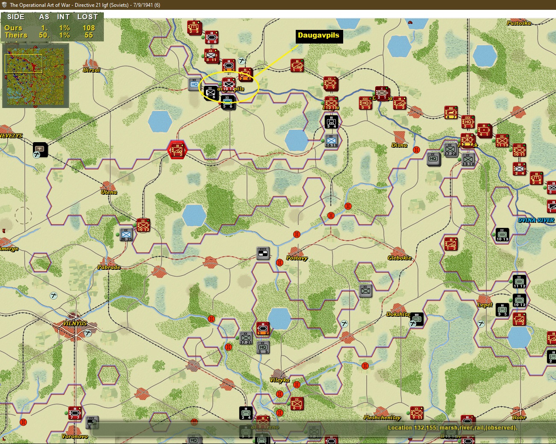The width and height of the screenshot is (556, 444).
Task: Click the Vilnyus city hex
Action: [75, 328]
